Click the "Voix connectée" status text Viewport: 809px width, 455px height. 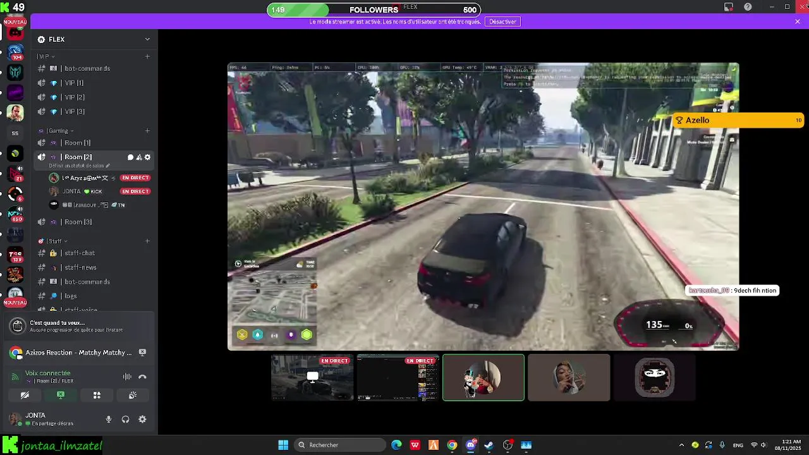point(48,373)
